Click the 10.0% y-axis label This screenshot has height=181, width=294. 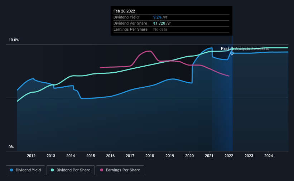tap(14, 40)
